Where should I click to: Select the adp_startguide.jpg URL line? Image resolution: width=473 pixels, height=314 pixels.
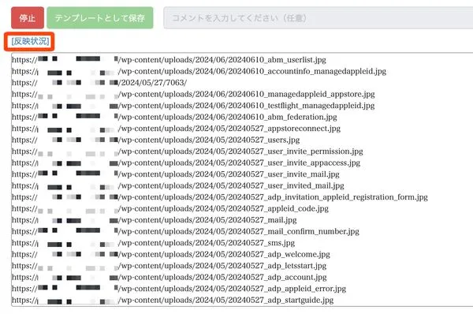173,300
